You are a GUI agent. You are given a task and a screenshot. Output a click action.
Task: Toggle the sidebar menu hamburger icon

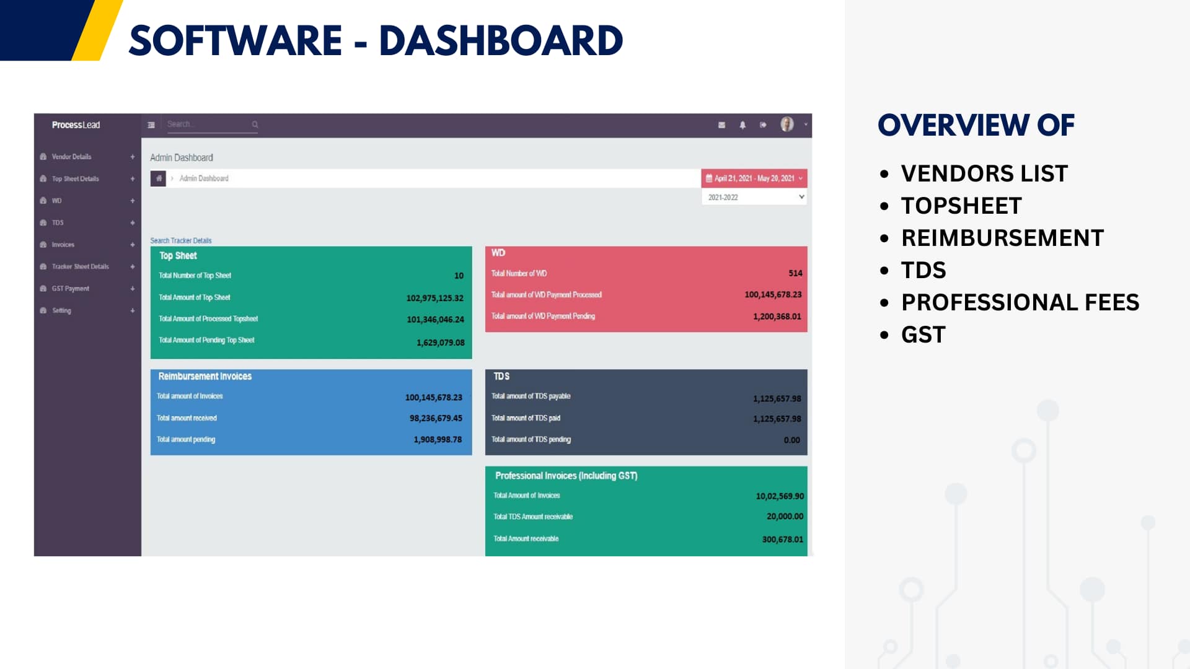click(x=151, y=125)
